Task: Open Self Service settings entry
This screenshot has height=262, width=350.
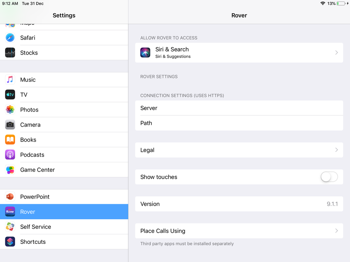Action: [x=64, y=227]
